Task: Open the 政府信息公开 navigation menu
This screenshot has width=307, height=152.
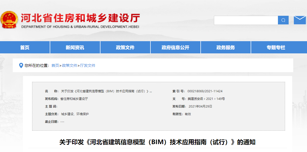Action: coord(175,47)
